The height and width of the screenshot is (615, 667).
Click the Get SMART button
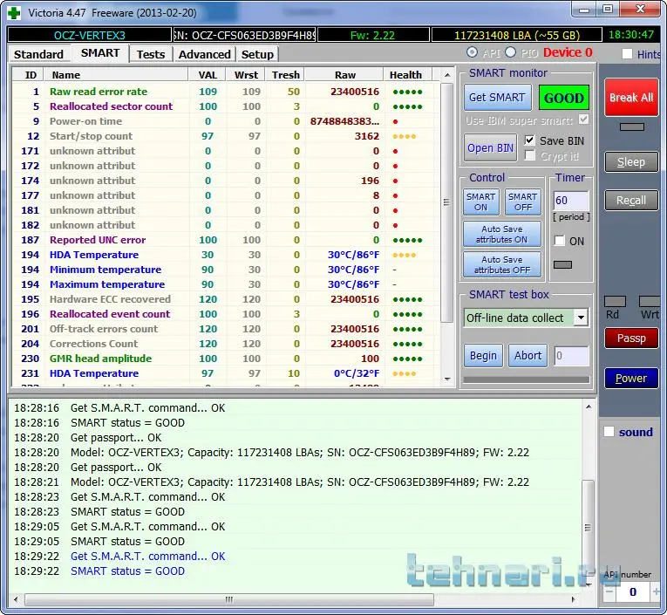click(x=497, y=98)
